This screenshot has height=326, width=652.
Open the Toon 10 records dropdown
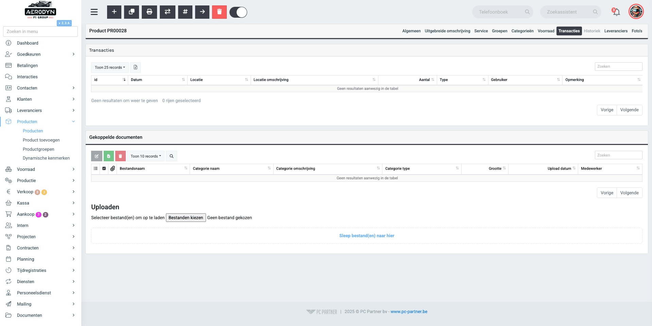coord(146,156)
